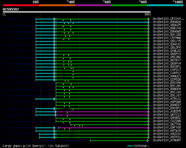The height and width of the screenshot is (148, 186).
Task: Select hit label UniRef100_A7R0J1
Action: tap(167, 99)
